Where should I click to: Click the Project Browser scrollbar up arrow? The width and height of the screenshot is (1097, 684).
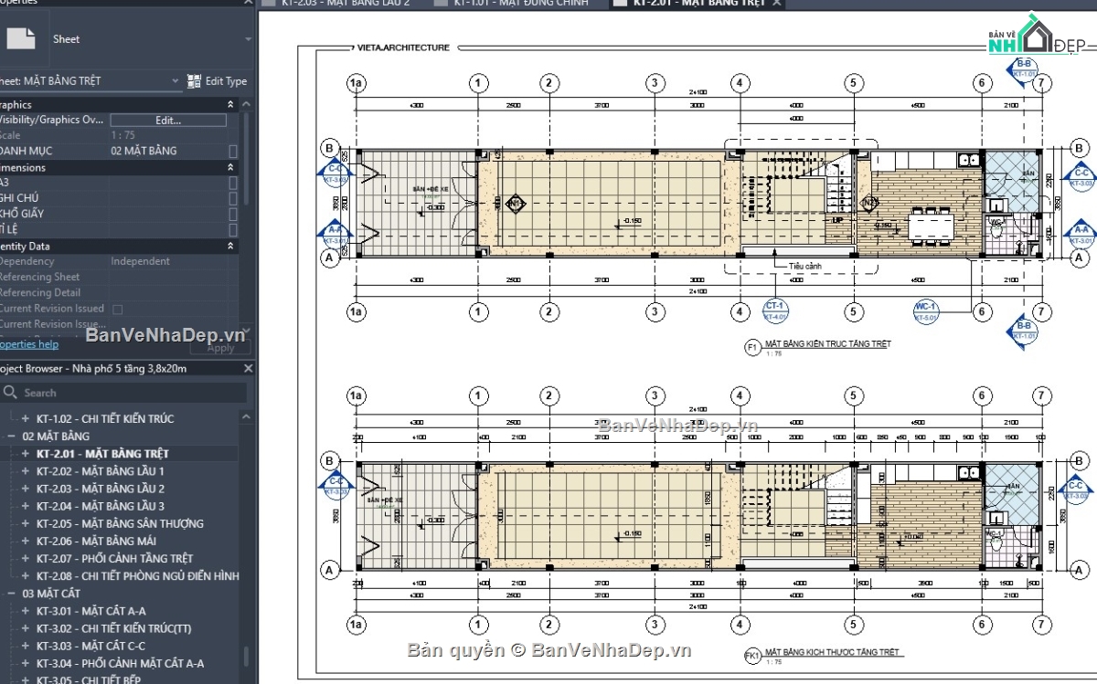coord(245,416)
